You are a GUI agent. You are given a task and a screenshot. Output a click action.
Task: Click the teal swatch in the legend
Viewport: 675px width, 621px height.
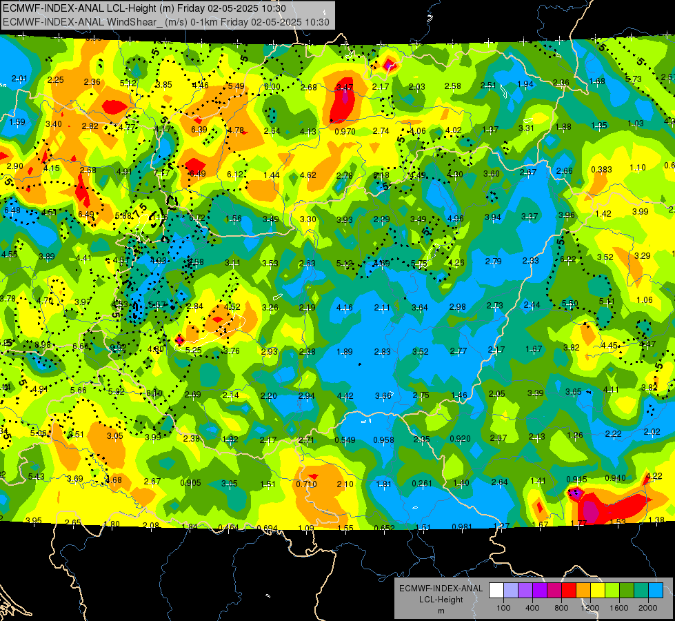[641, 591]
